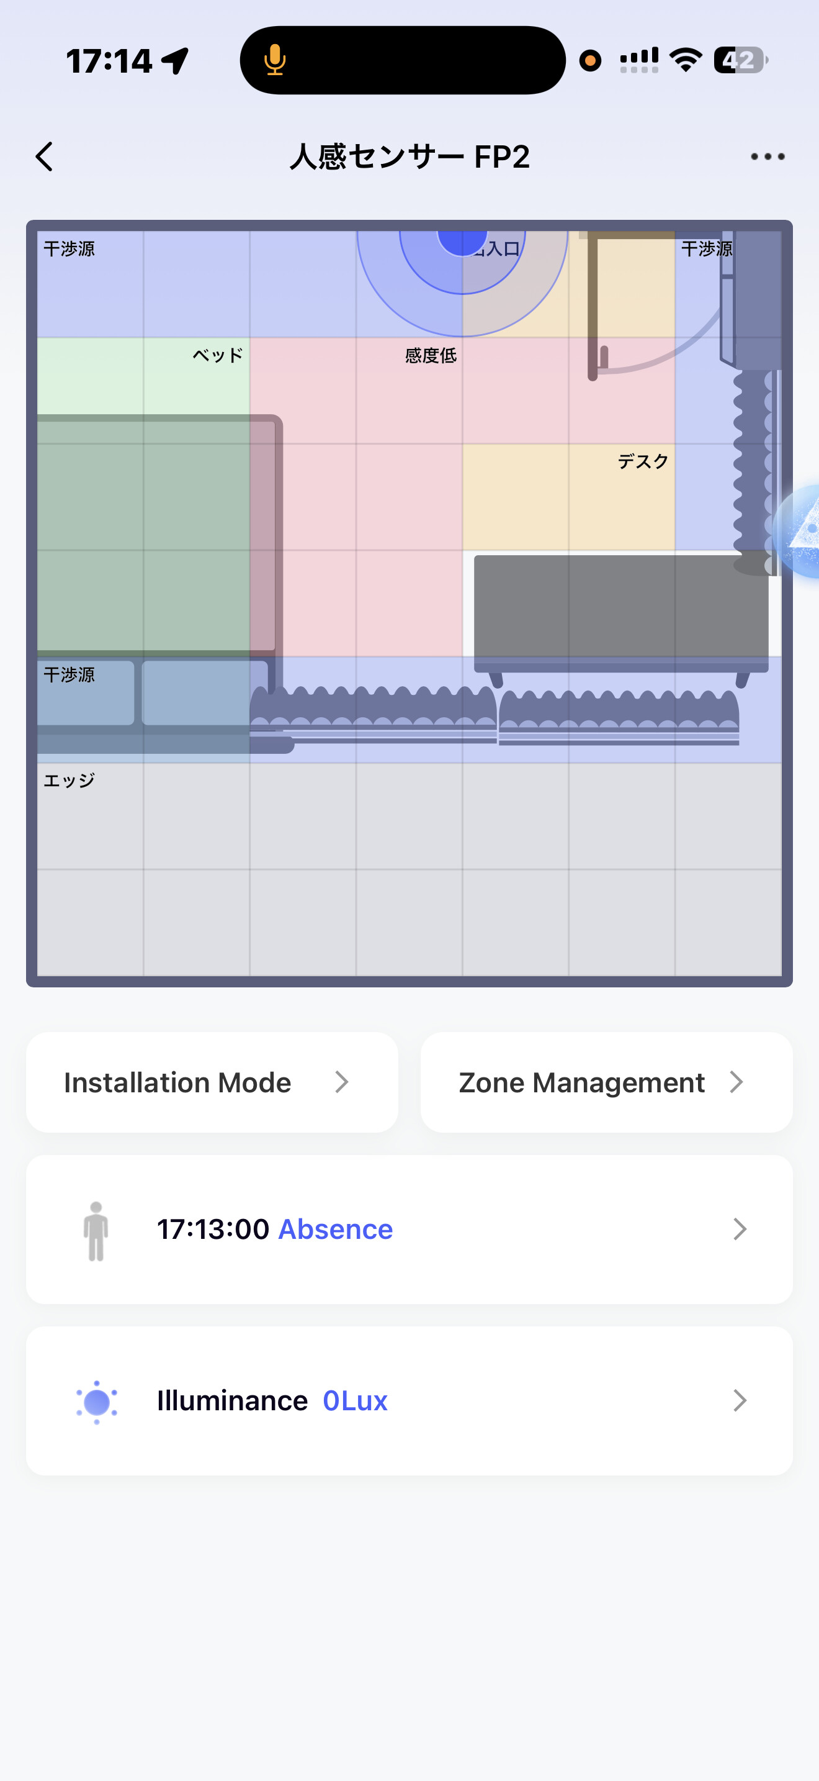
Task: Tap the floating blue assistant bubble
Action: pyautogui.click(x=801, y=531)
